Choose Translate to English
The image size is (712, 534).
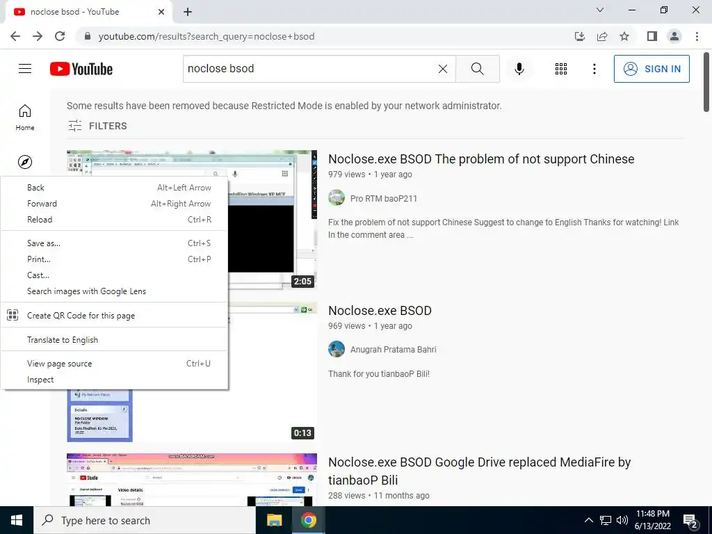[x=115, y=339]
